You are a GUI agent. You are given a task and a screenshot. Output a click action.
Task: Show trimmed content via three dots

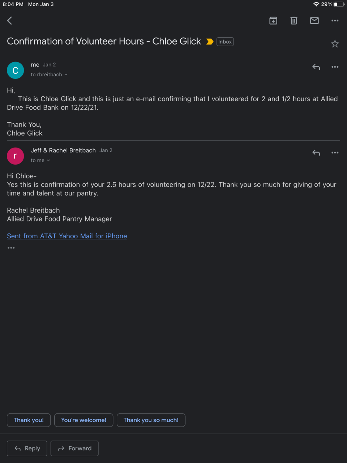tap(11, 248)
